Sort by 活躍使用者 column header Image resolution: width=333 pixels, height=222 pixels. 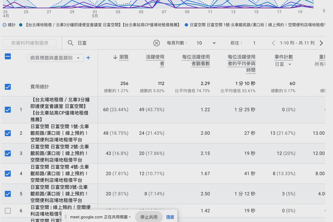click(155, 60)
